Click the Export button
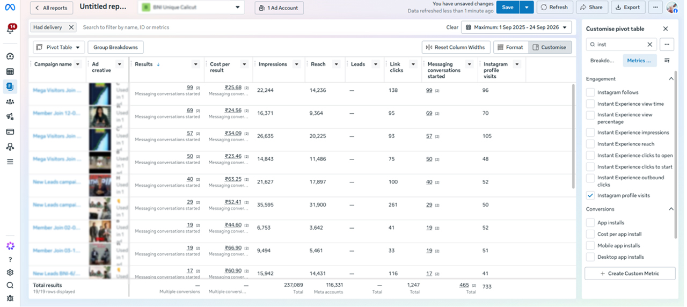The height and width of the screenshot is (307, 687). point(628,8)
